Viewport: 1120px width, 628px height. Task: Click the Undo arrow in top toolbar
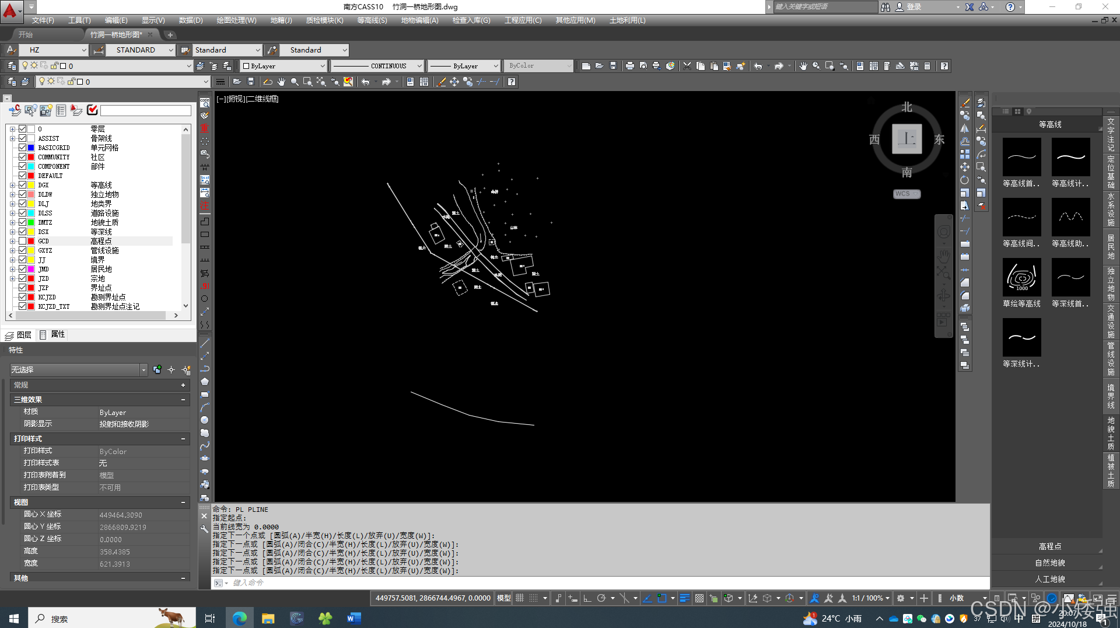pyautogui.click(x=758, y=66)
